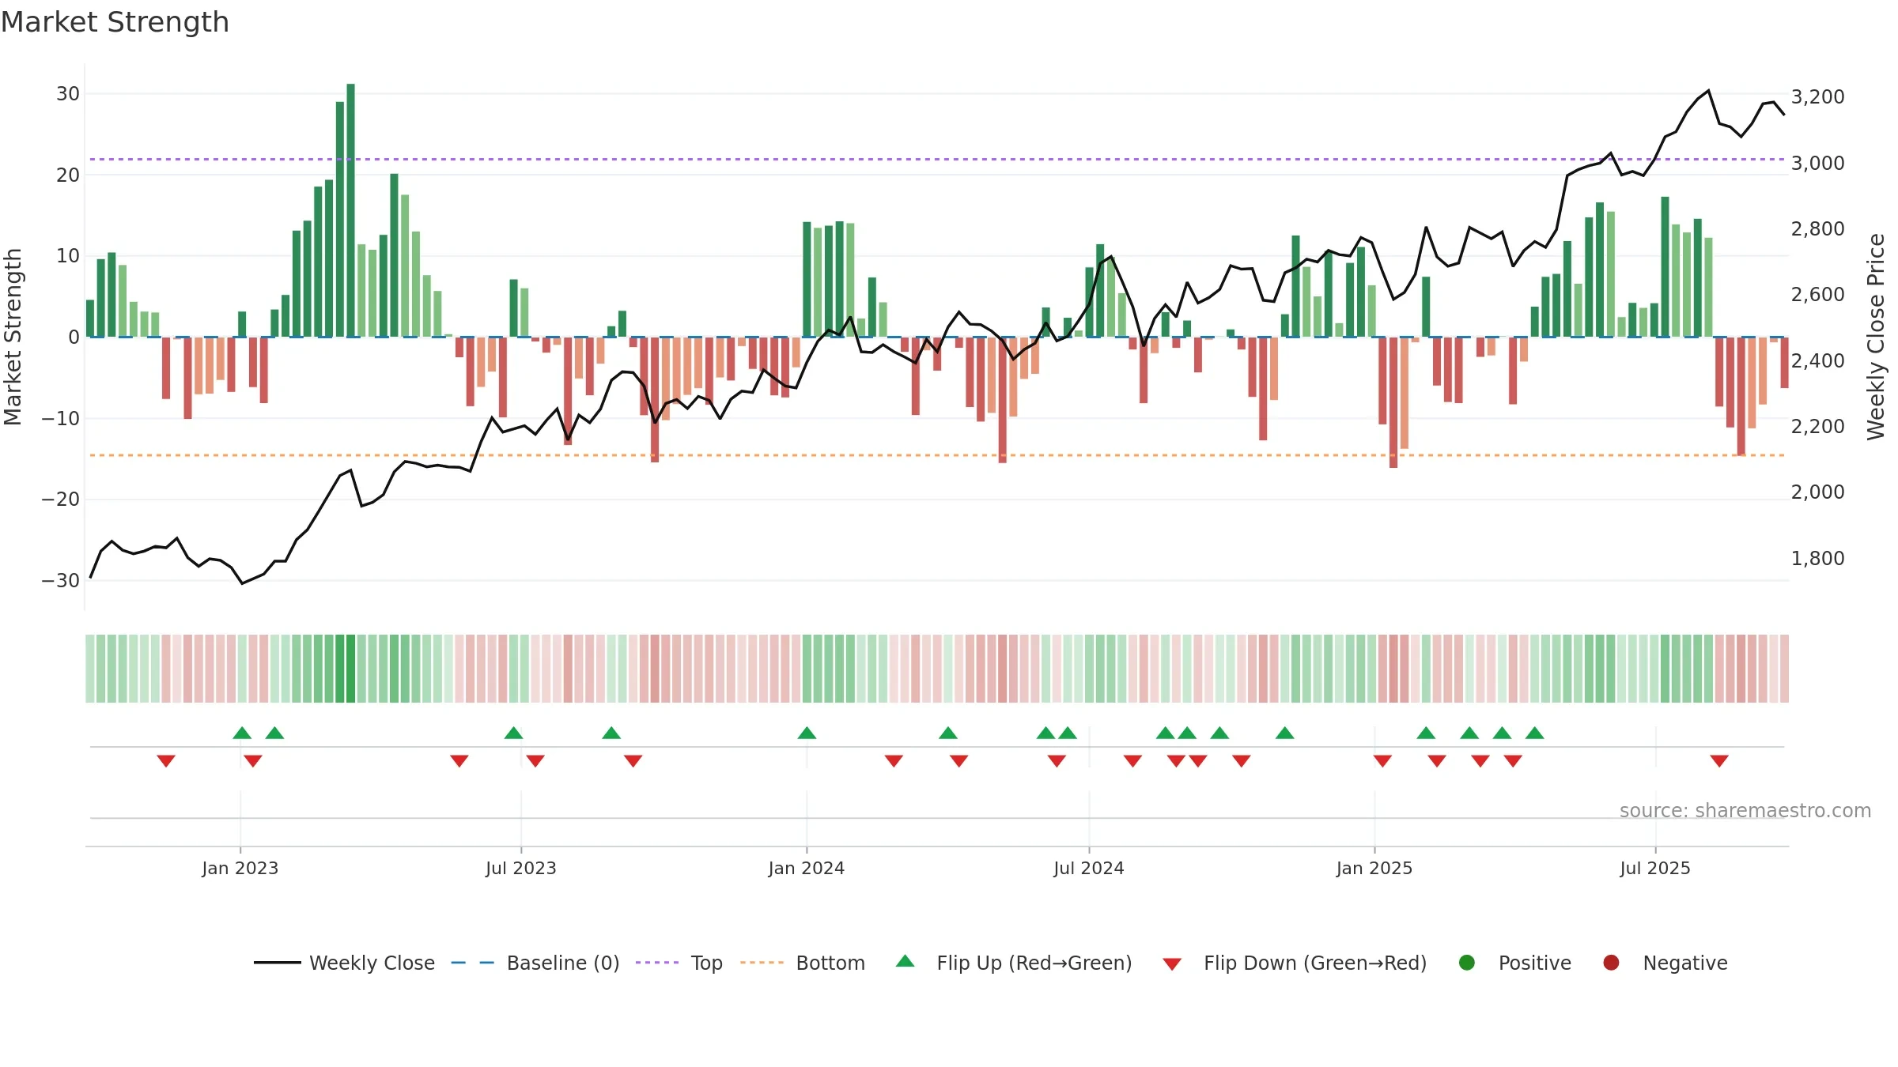Click the 'Market Strength' chart title
Screen dimensions: 1898x1067
(115, 22)
